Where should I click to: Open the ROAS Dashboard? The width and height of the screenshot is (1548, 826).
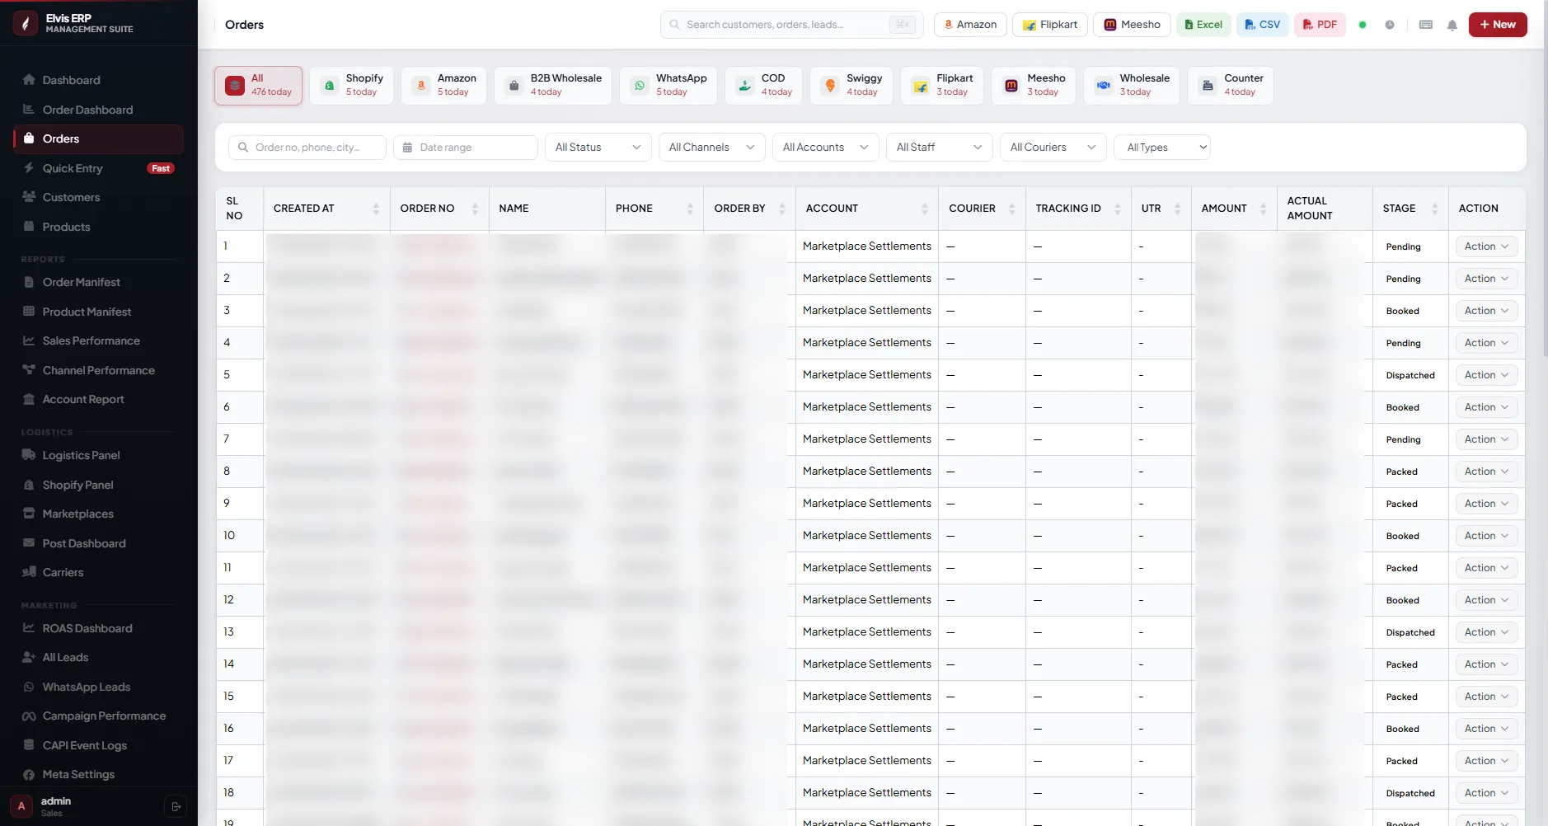98,628
